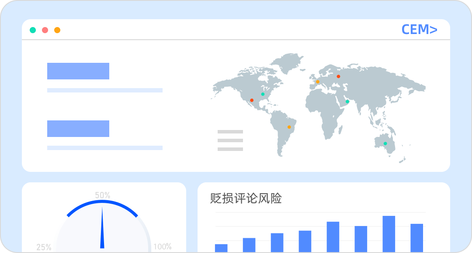Image resolution: width=472 pixels, height=253 pixels.
Task: Select the green marker in Australia
Action: pos(385,144)
